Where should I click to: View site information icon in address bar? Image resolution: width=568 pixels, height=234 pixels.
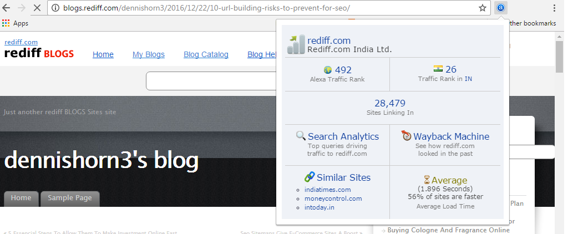click(x=55, y=8)
